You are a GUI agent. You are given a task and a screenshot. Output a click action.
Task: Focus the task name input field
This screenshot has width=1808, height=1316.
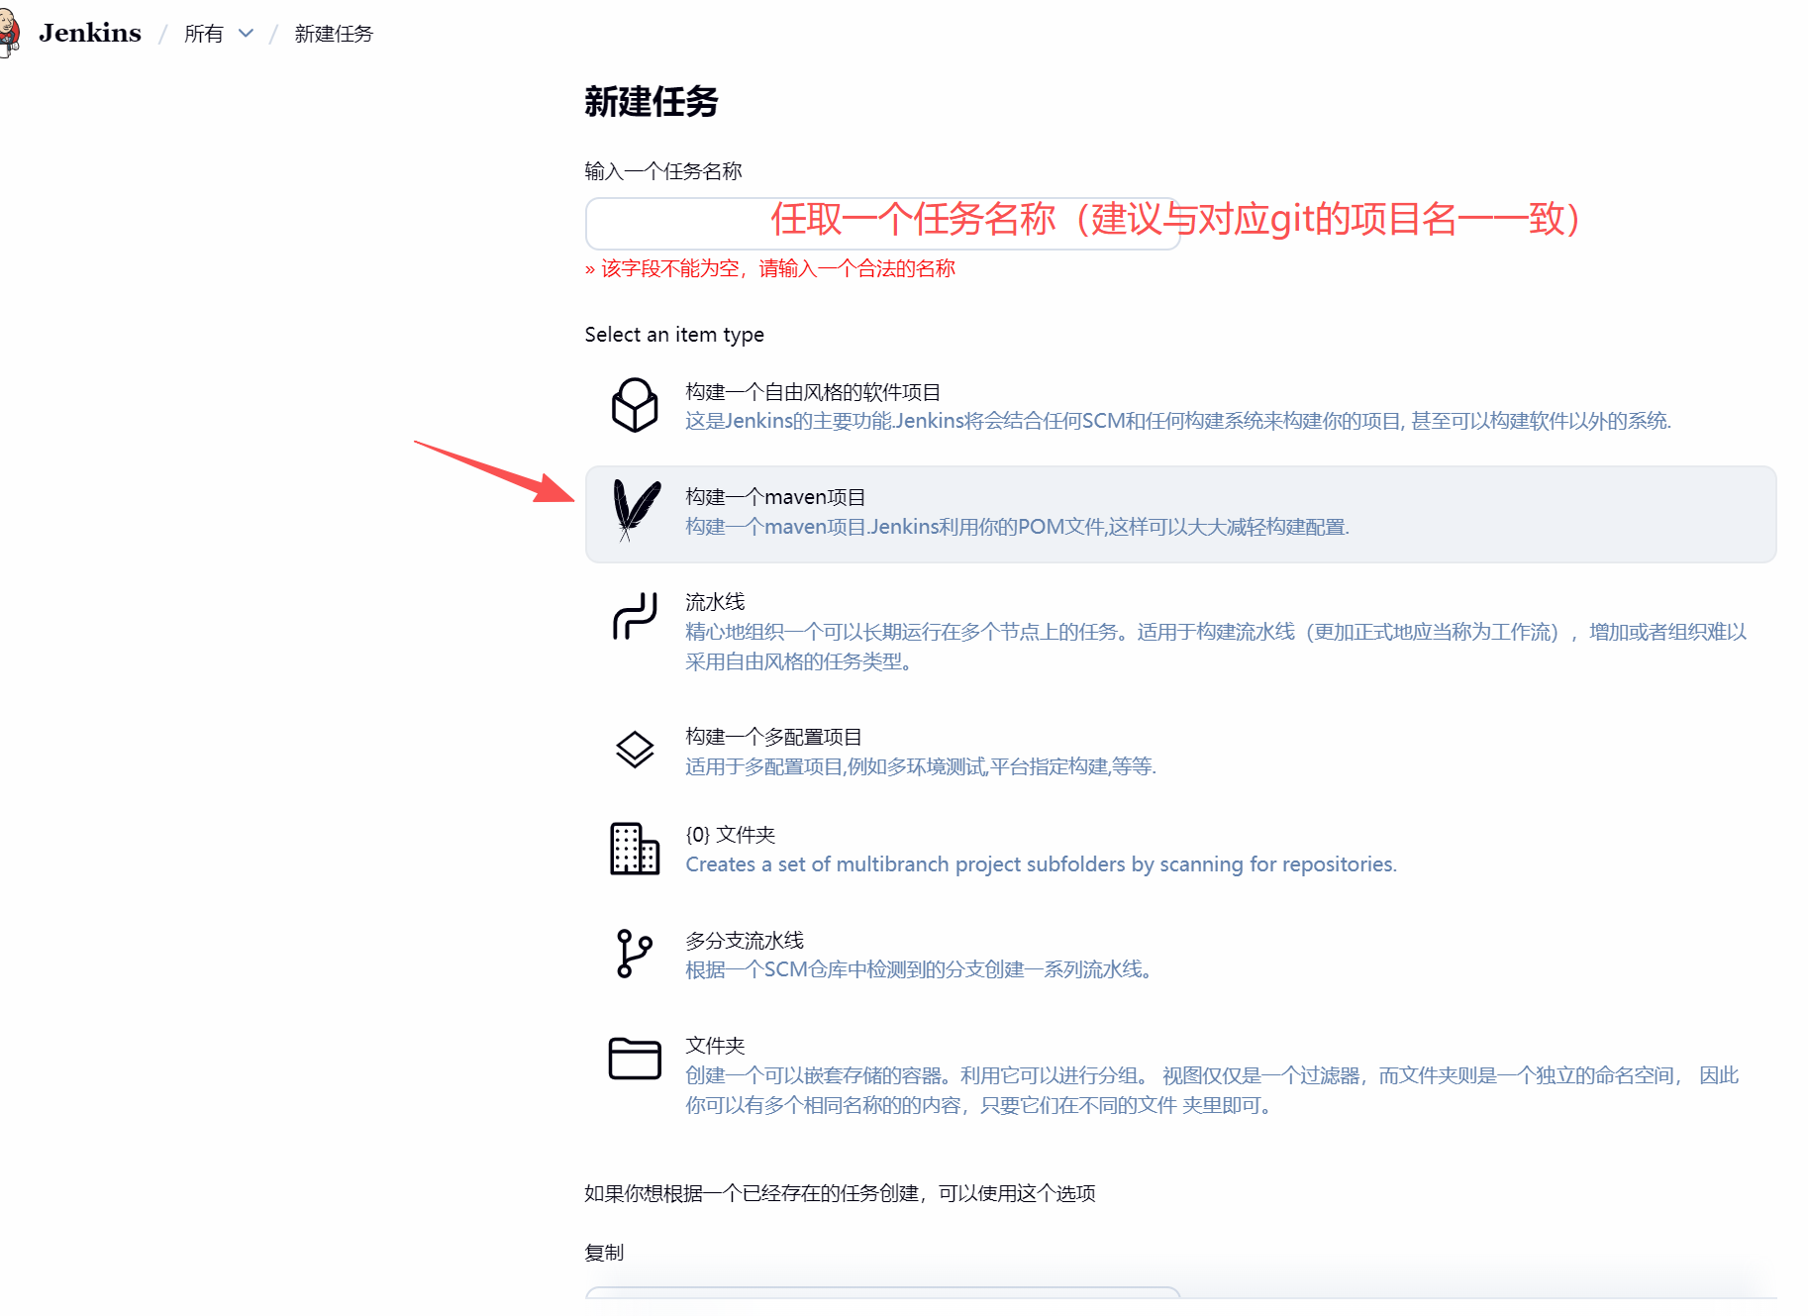pyautogui.click(x=882, y=224)
